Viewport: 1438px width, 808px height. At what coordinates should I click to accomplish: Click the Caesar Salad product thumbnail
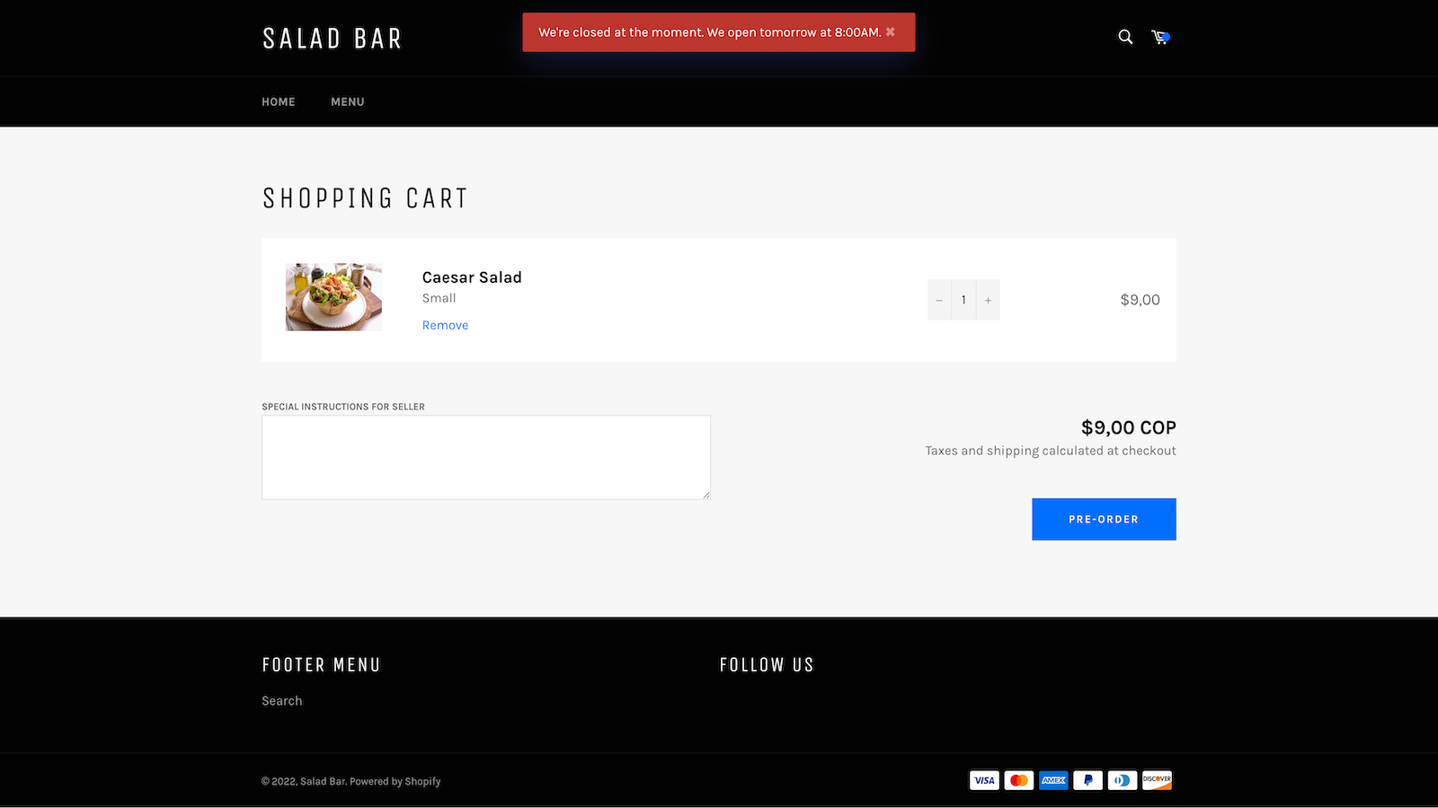coord(333,297)
